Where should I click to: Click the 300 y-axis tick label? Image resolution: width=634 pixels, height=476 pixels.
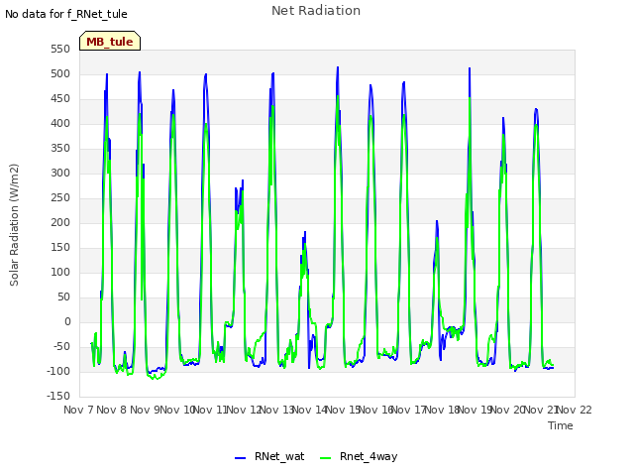click(60, 173)
